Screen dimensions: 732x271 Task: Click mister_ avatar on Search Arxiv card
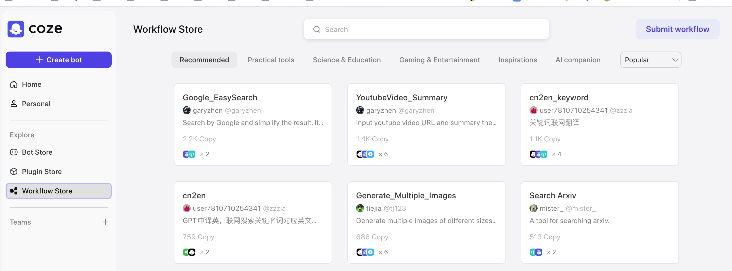pos(533,208)
